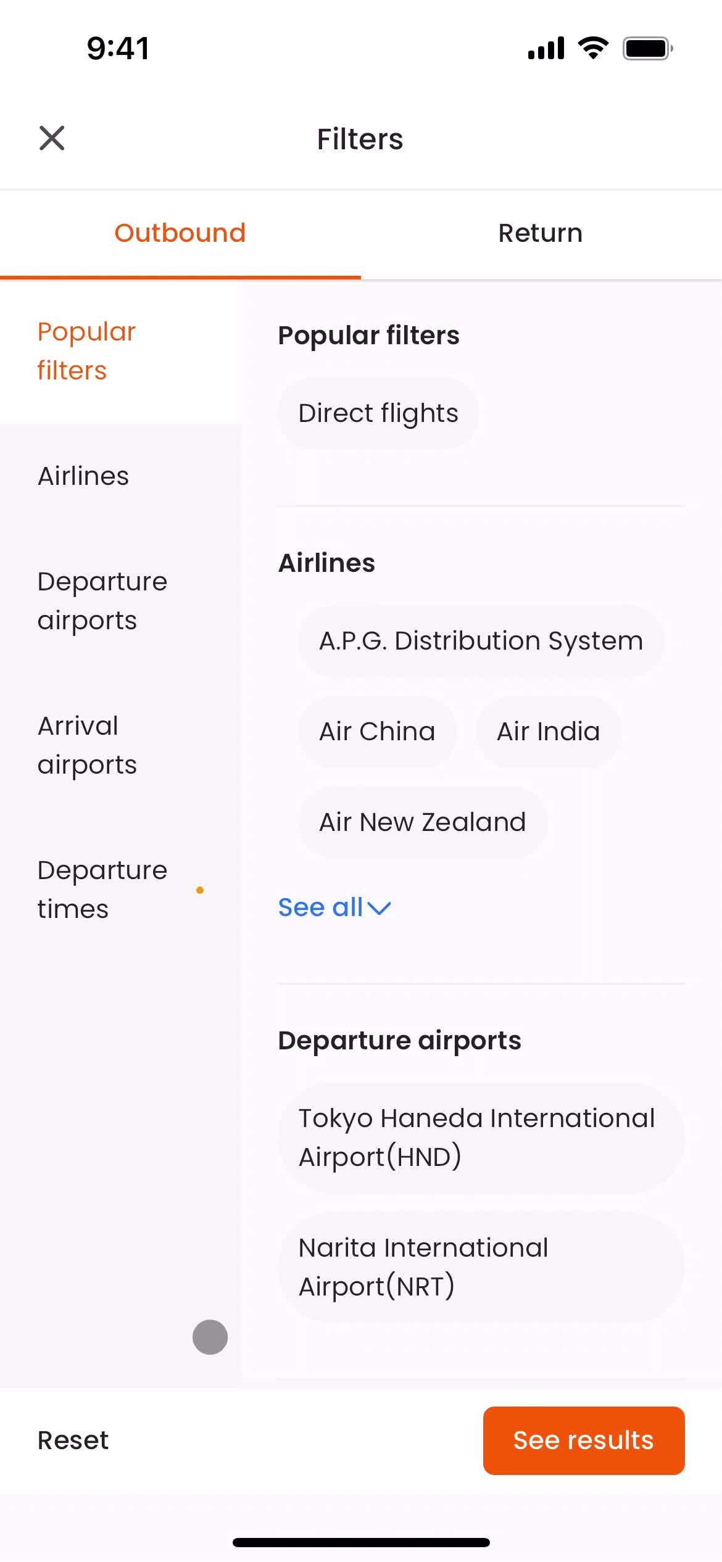Toggle the Air China airline chip
The width and height of the screenshot is (722, 1562).
point(377,731)
